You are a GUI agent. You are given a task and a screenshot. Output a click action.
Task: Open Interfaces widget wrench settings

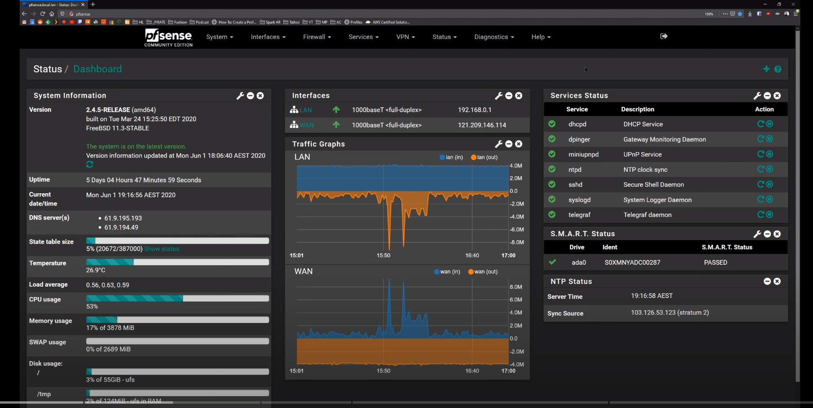498,96
